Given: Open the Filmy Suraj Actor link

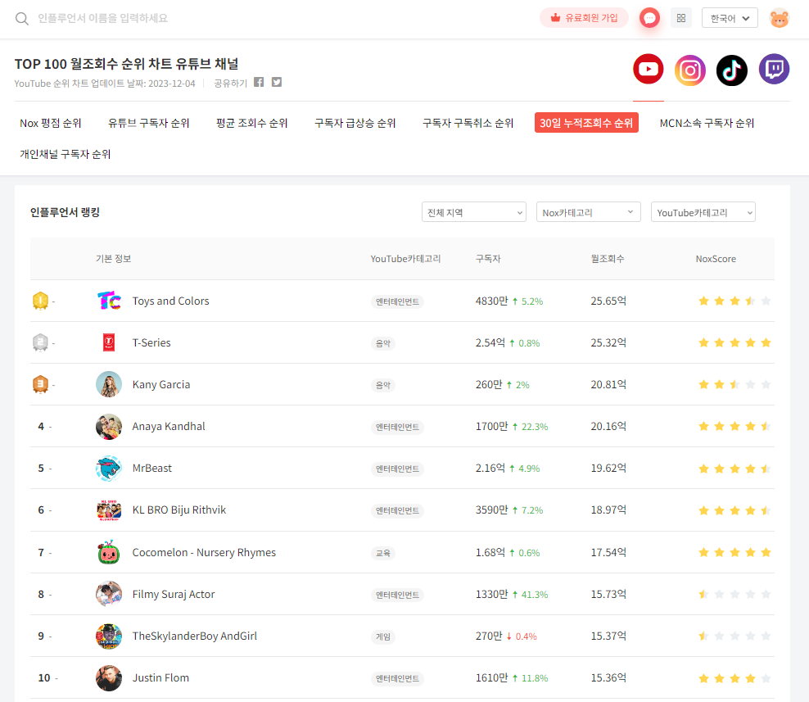Looking at the screenshot, I should tap(174, 594).
